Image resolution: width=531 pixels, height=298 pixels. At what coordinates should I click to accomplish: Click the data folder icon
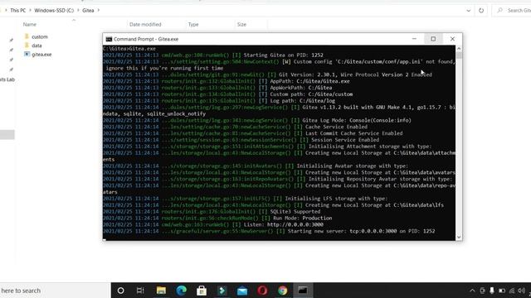point(27,45)
